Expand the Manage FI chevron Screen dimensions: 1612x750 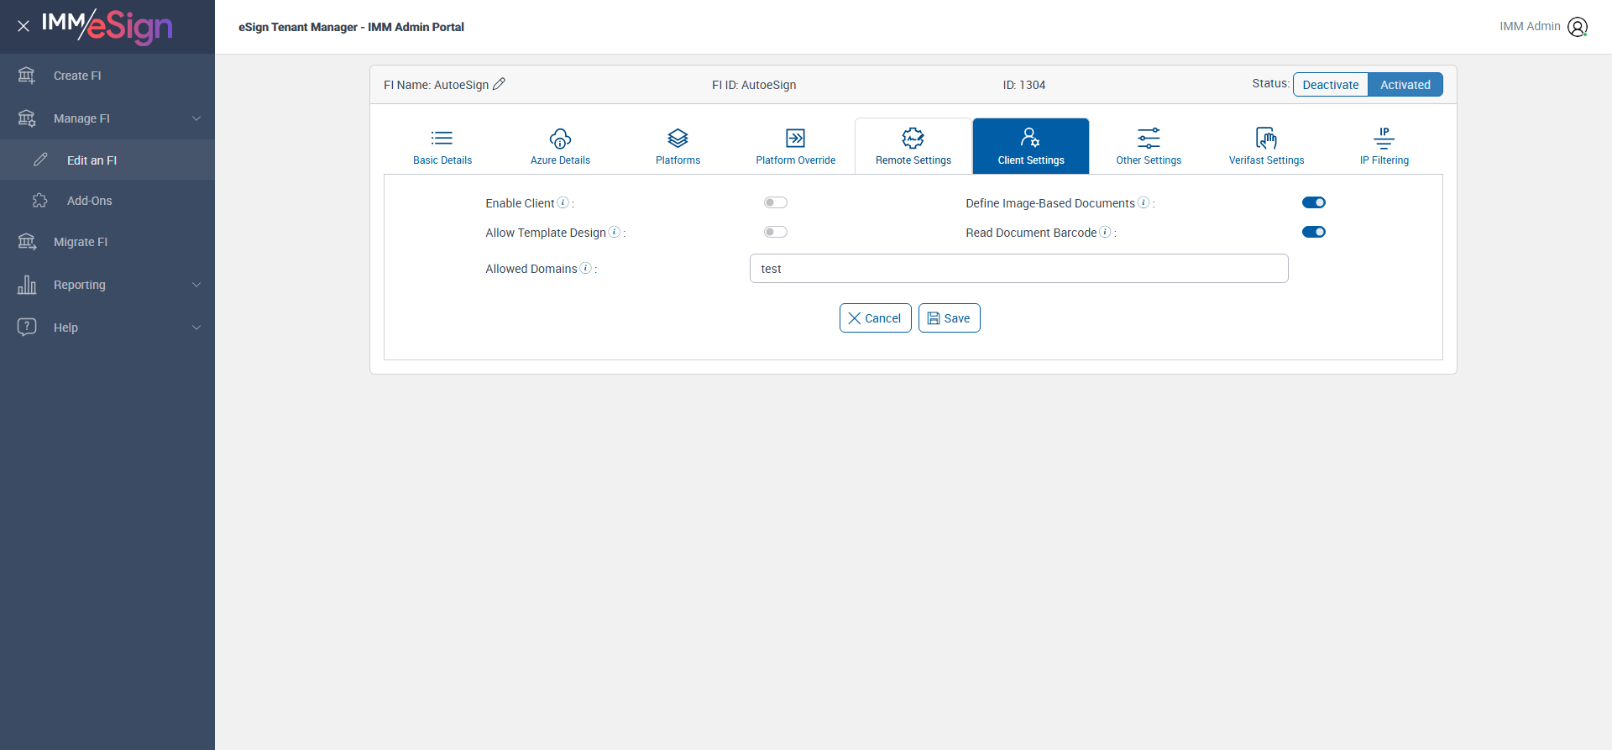pos(196,118)
